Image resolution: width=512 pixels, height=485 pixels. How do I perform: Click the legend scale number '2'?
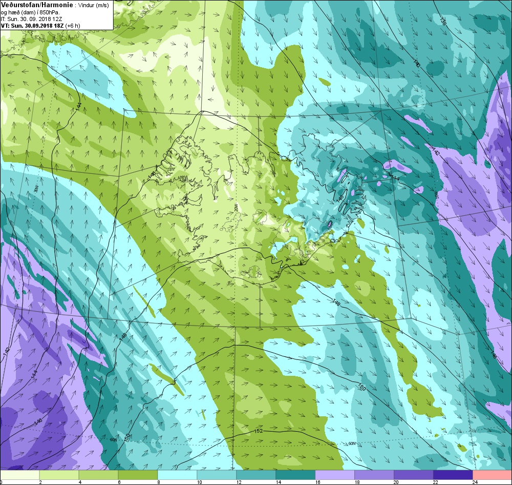pyautogui.click(x=40, y=482)
